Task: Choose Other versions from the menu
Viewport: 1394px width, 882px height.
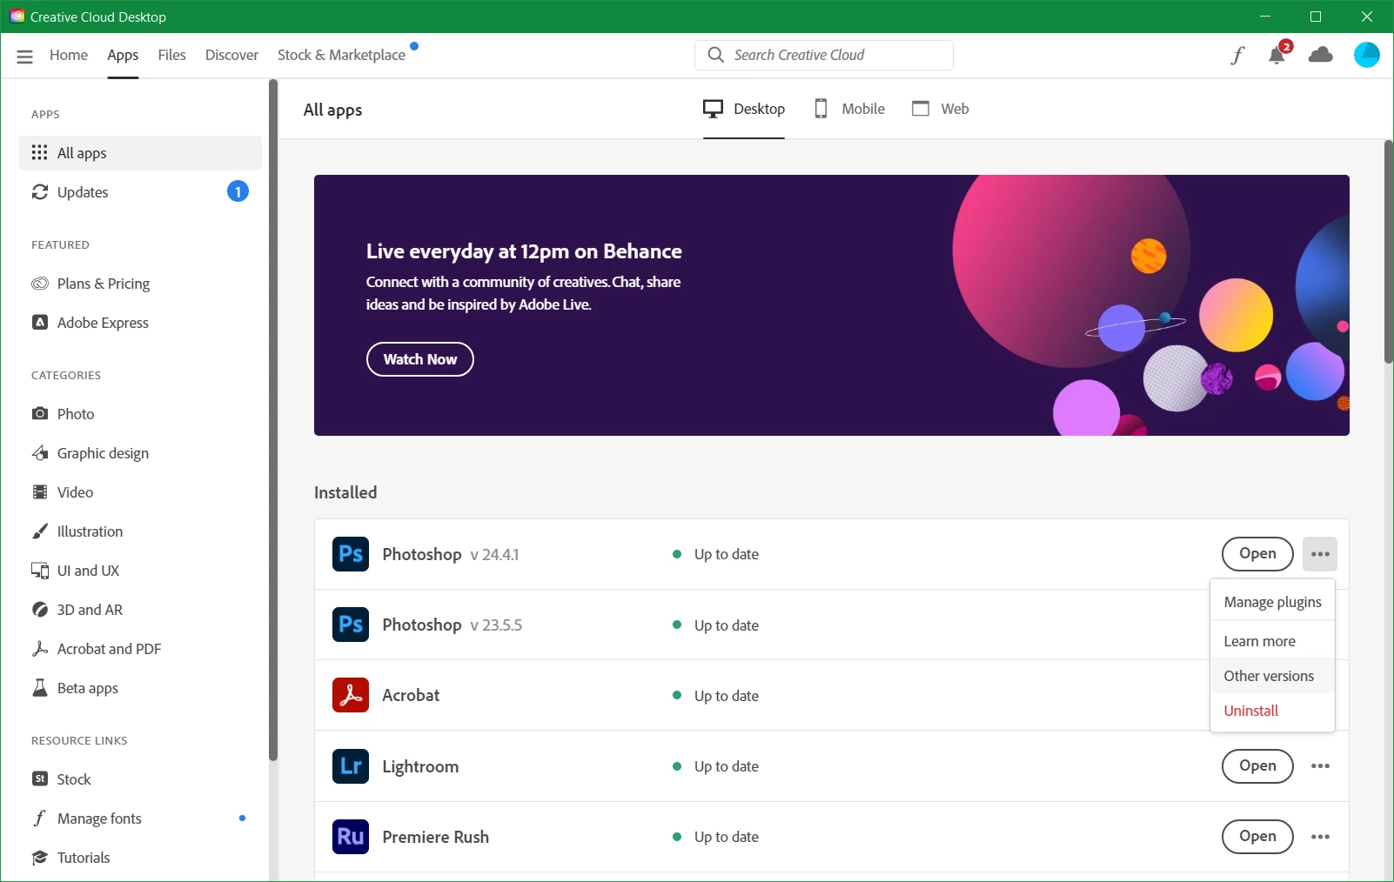Action: point(1272,676)
